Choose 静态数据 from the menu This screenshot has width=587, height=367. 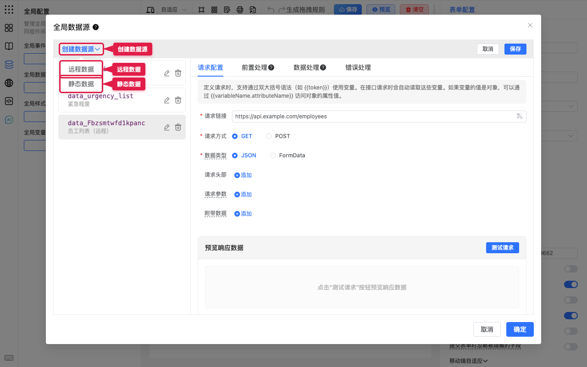tap(81, 84)
